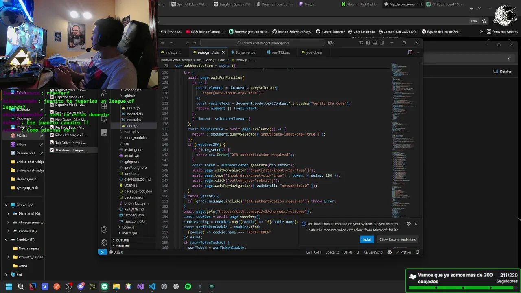Viewport: 521px width, 293px height.
Task: Open Juanito Software bookmark
Action: (x=330, y=32)
